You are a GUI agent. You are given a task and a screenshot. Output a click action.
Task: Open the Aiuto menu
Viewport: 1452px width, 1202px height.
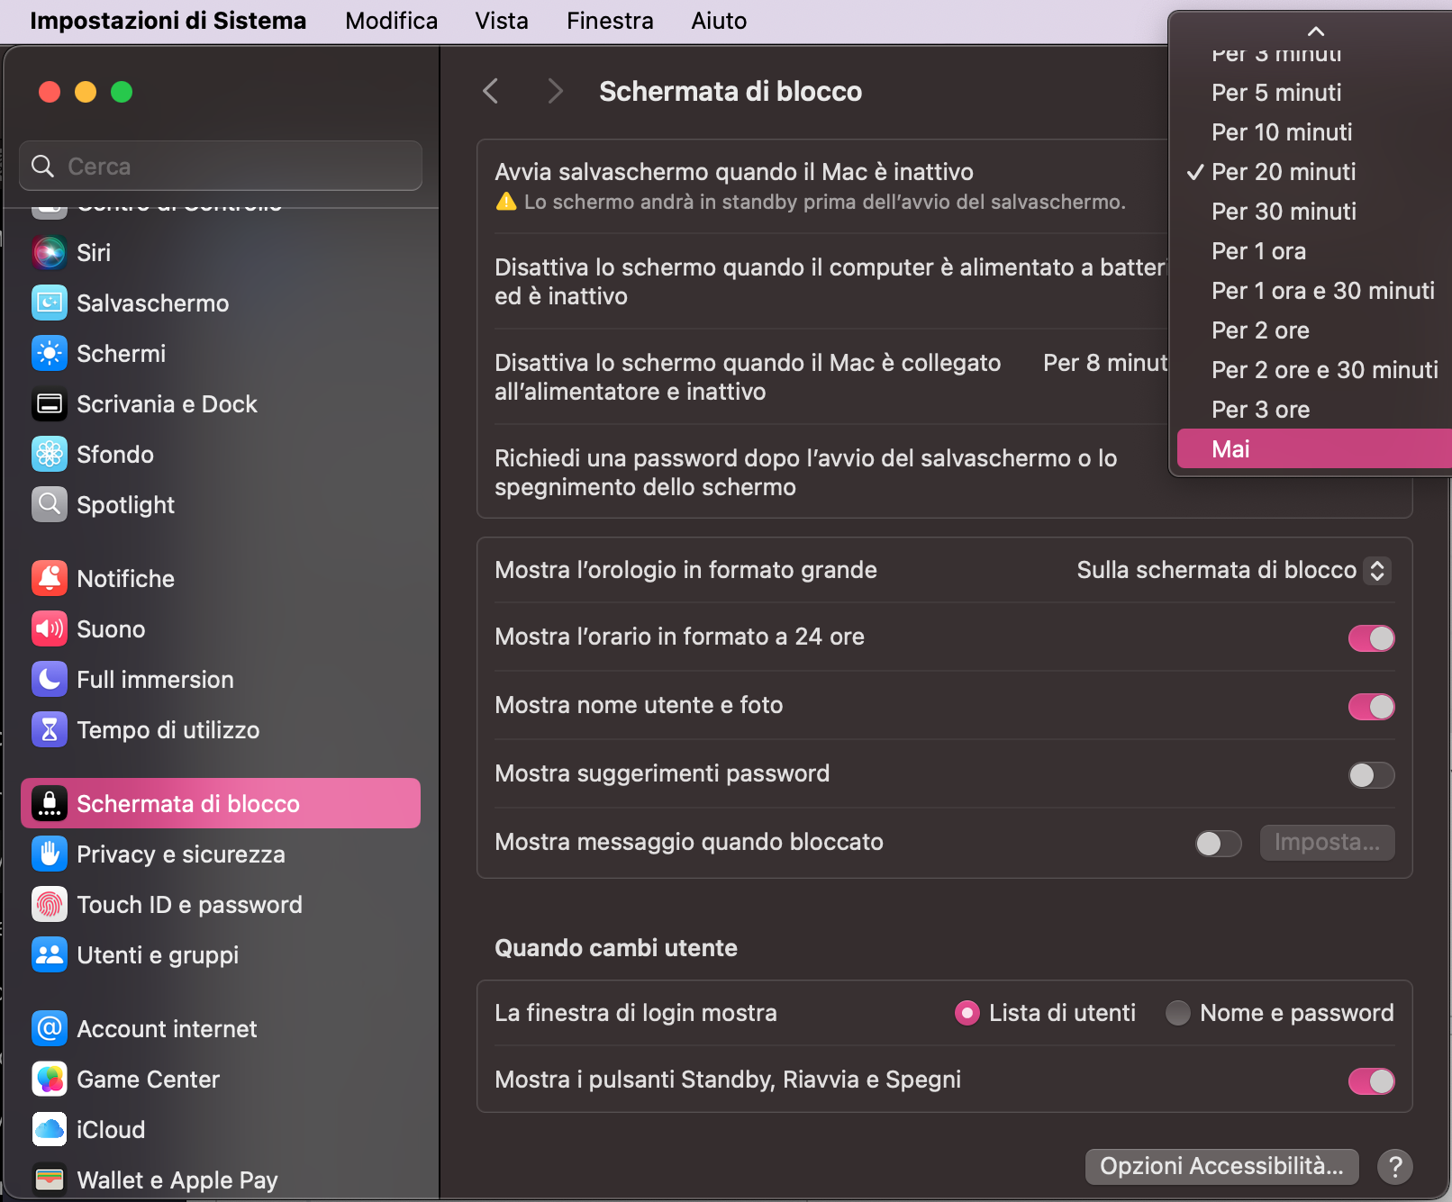click(719, 21)
